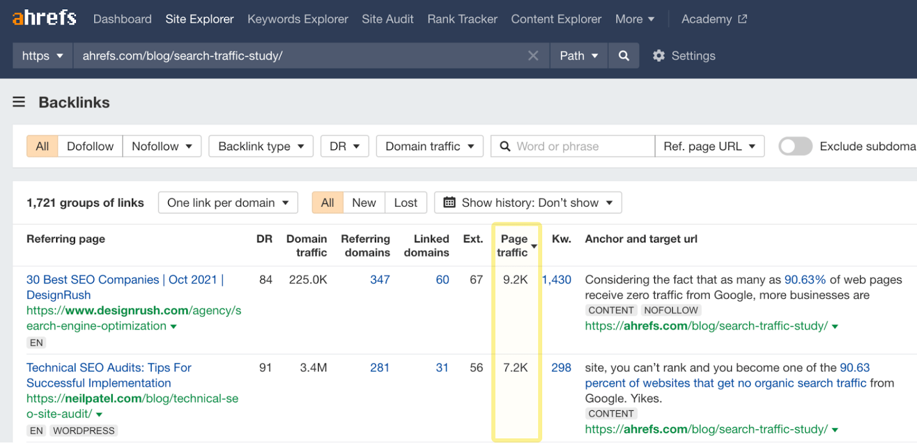Image resolution: width=917 pixels, height=443 pixels.
Task: Expand the One link per domain dropdown
Action: [x=228, y=202]
